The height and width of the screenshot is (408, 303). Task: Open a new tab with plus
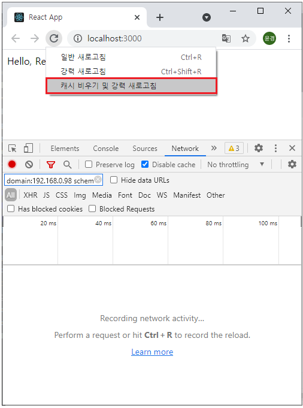click(160, 17)
